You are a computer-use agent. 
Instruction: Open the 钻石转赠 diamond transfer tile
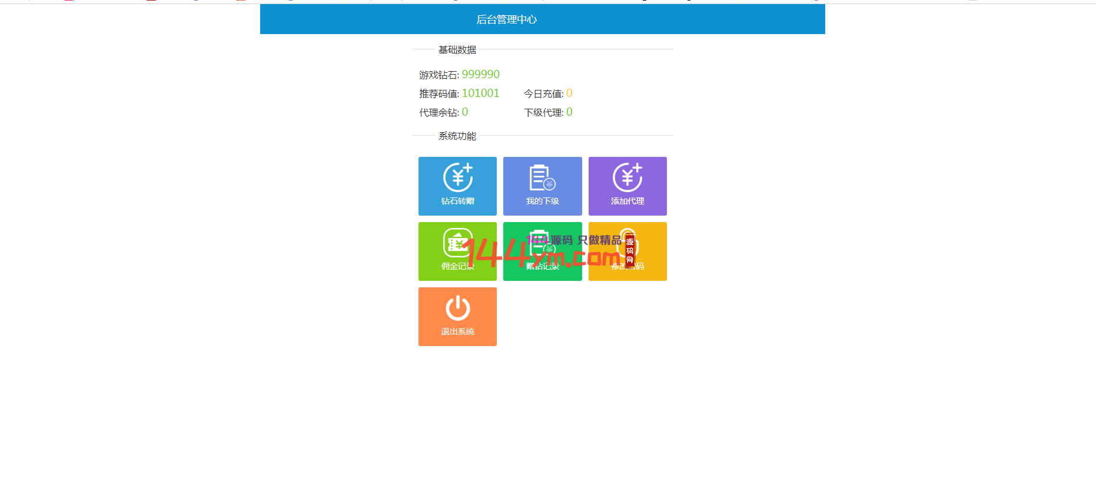click(457, 186)
